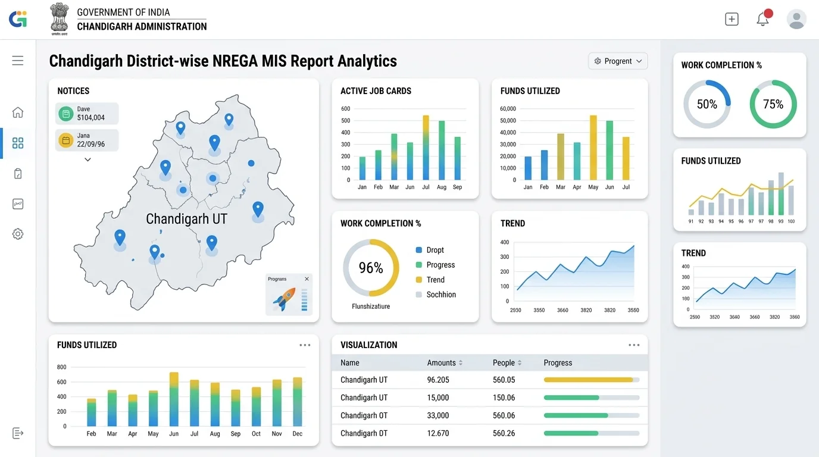The image size is (819, 457).
Task: Click the 75% work completion ring
Action: coord(773,104)
